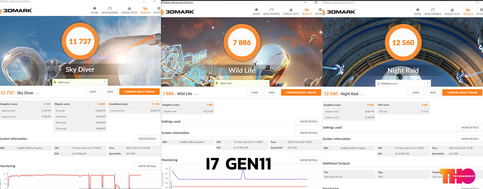Select the 24 threads row in Physics score
The width and height of the screenshot is (483, 189).
click(x=80, y=117)
